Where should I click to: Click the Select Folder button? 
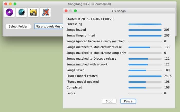click(18, 26)
